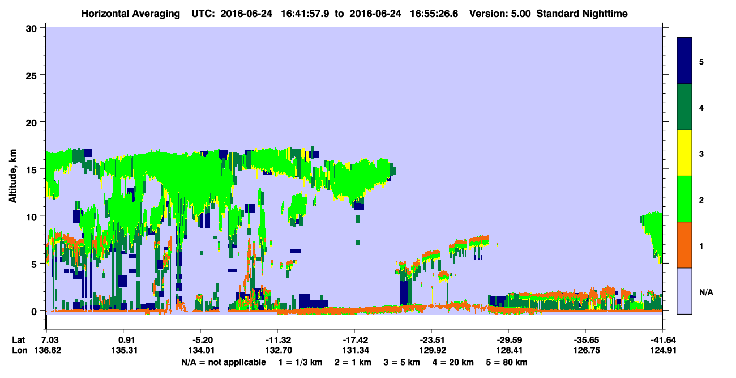The width and height of the screenshot is (736, 378).
Task: Click the longitude value '135.31'
Action: (124, 350)
